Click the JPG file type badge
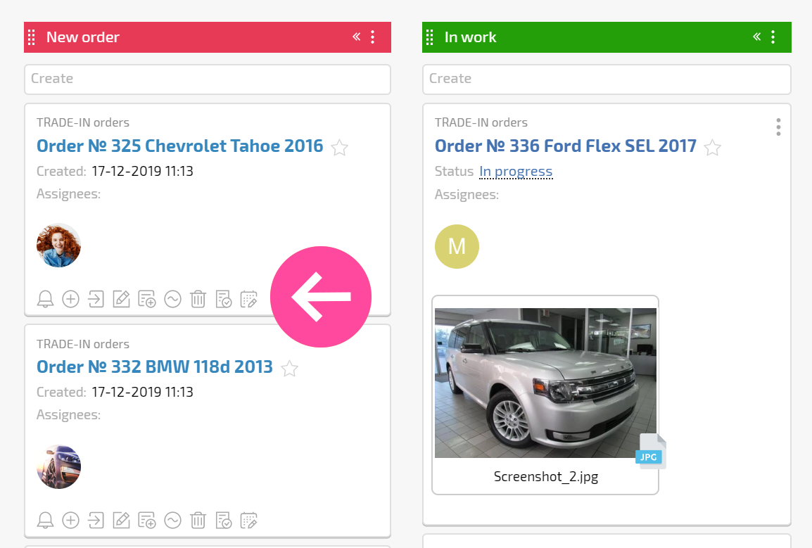This screenshot has height=548, width=812. click(x=649, y=457)
